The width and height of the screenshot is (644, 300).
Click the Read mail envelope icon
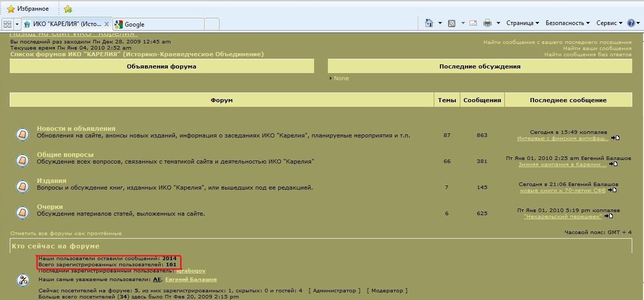[x=473, y=23]
